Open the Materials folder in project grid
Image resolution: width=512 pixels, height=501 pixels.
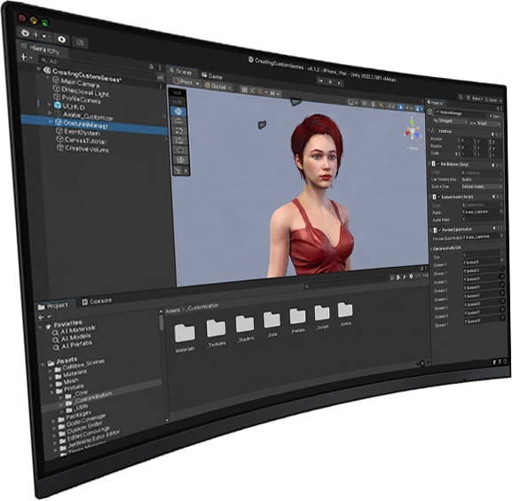pos(185,333)
